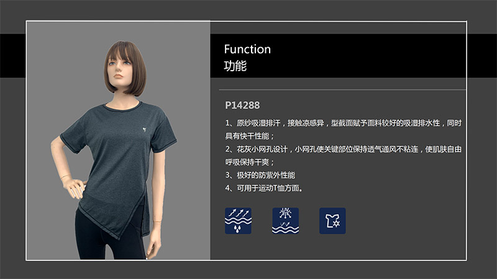Click the small logo on the shirt chest
The image size is (497, 279).
(x=144, y=130)
